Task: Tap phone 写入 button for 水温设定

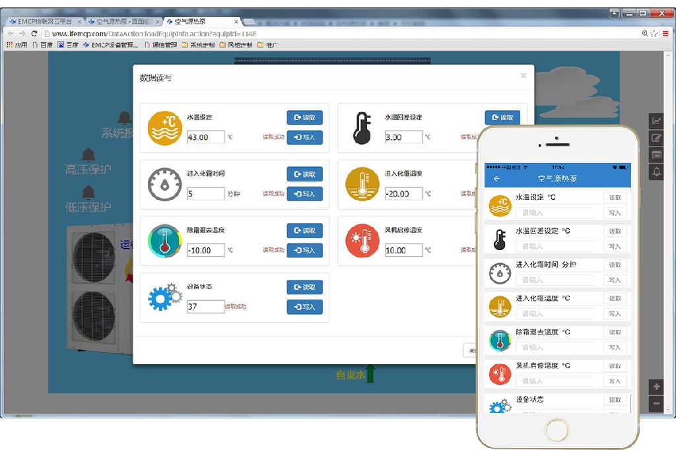Action: coord(615,213)
